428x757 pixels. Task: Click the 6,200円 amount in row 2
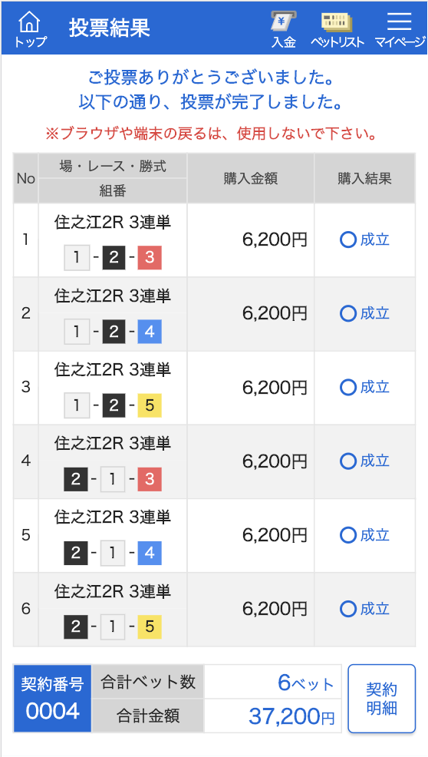[275, 314]
